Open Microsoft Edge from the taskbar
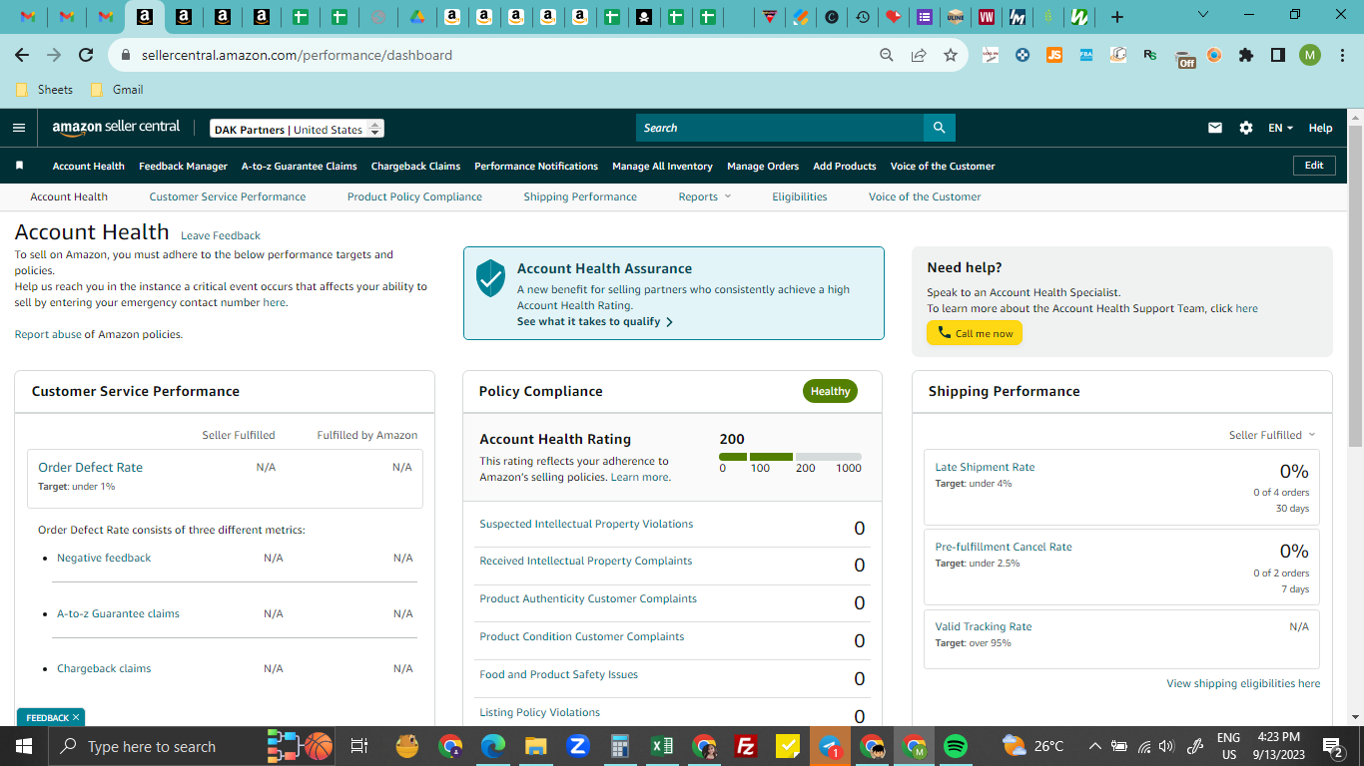The height and width of the screenshot is (766, 1364). coord(493,746)
